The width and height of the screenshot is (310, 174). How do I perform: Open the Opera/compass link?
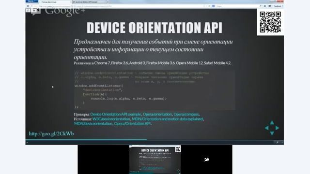(x=186, y=114)
